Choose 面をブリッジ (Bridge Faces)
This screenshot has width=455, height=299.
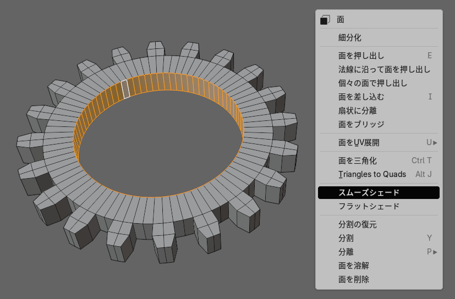point(379,124)
